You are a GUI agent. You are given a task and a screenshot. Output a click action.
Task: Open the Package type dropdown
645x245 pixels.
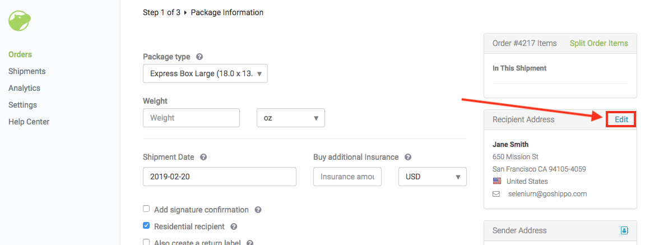click(205, 73)
